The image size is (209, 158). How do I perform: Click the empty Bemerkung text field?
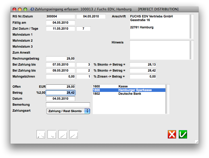point(68,105)
